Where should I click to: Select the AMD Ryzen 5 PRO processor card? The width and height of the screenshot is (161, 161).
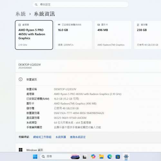pos(34,35)
